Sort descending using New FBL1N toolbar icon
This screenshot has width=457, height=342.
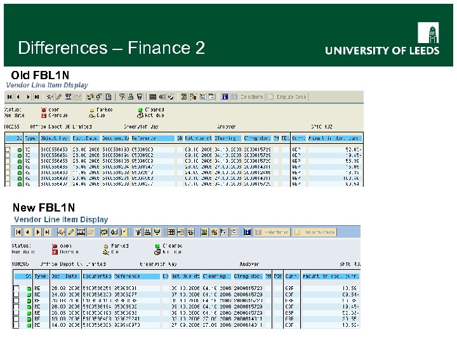(157, 232)
